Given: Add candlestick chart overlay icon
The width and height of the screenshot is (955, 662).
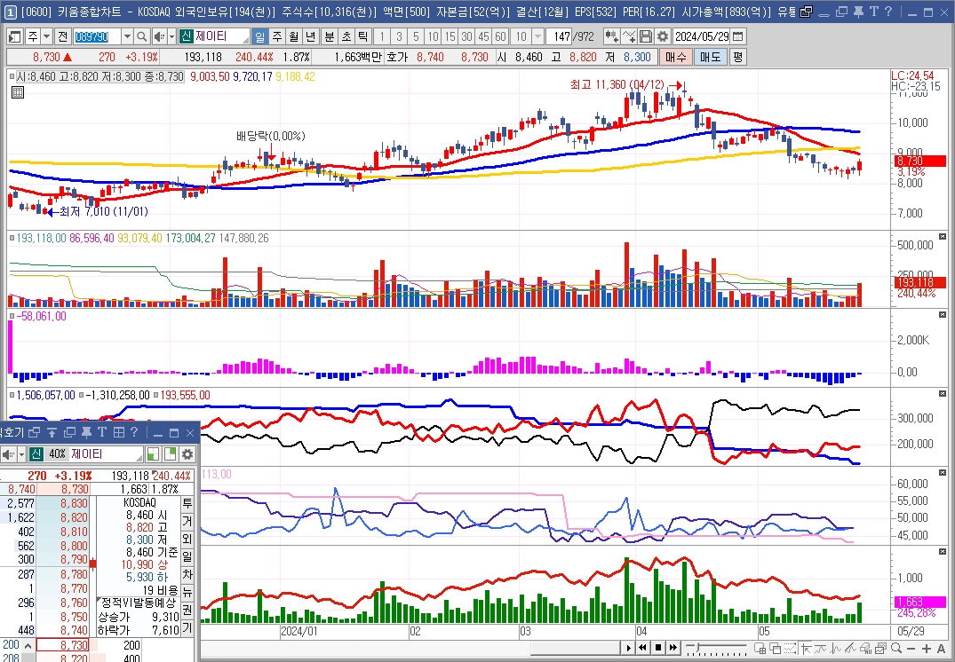Looking at the screenshot, I should pos(611,36).
